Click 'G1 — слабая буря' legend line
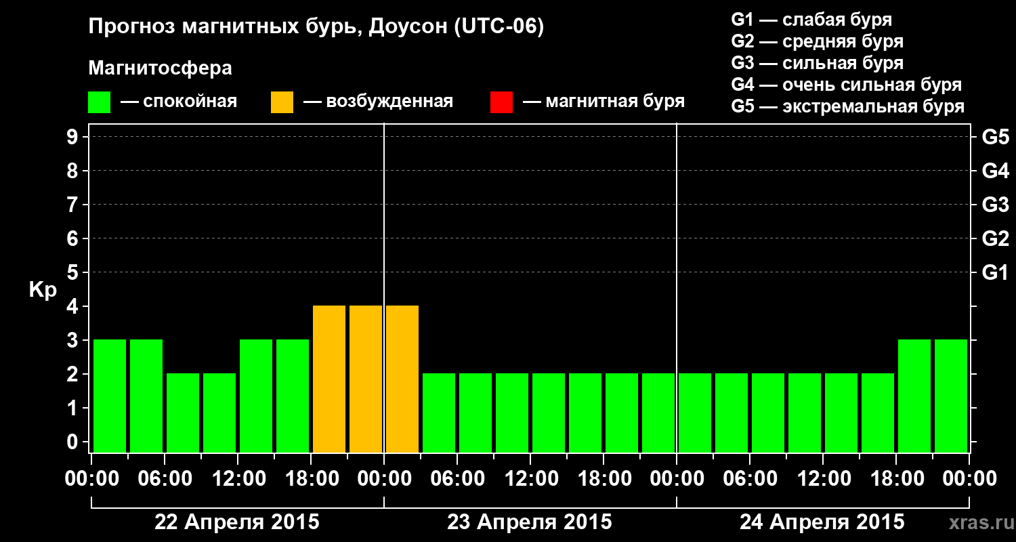The height and width of the screenshot is (542, 1016). pyautogui.click(x=811, y=20)
